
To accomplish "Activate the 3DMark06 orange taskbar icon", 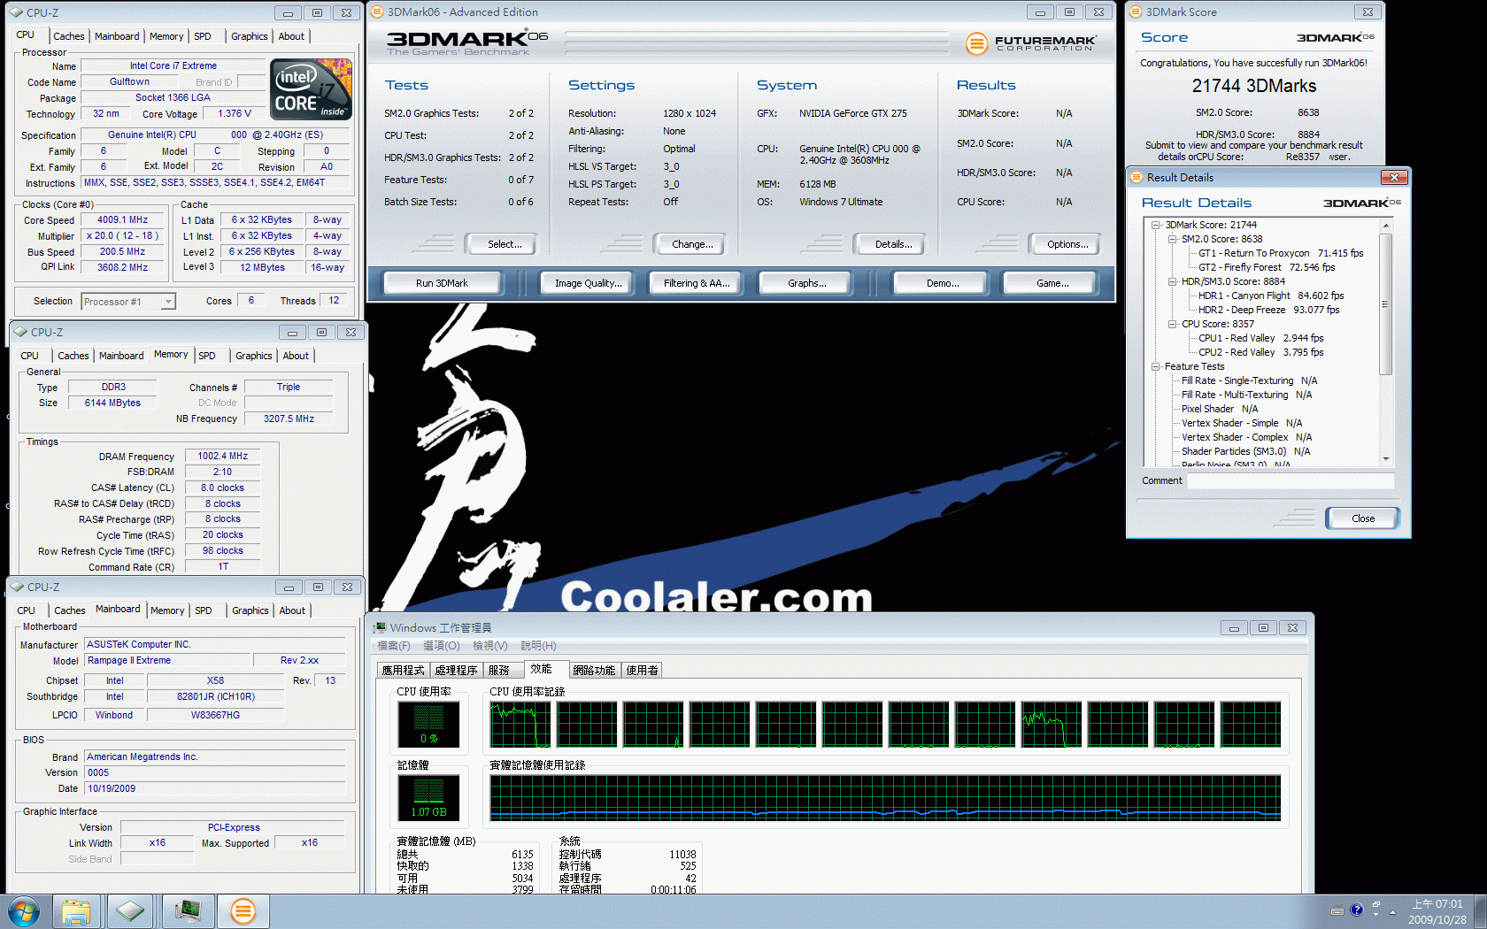I will (x=242, y=911).
